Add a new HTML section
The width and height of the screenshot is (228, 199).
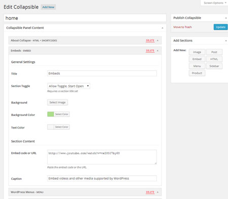[214, 59]
